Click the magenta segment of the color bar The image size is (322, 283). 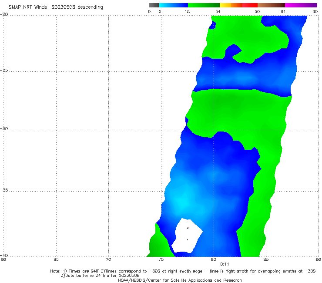(301, 5)
